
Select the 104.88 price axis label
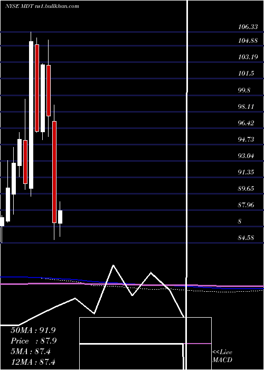click(248, 41)
